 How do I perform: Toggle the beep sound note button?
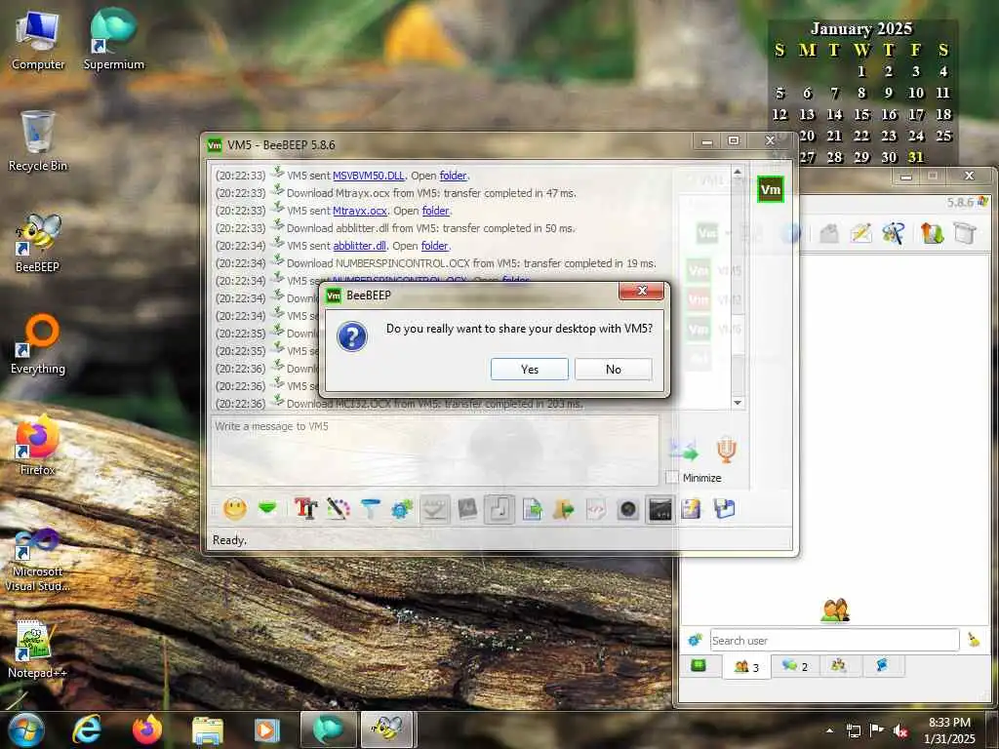tap(499, 509)
